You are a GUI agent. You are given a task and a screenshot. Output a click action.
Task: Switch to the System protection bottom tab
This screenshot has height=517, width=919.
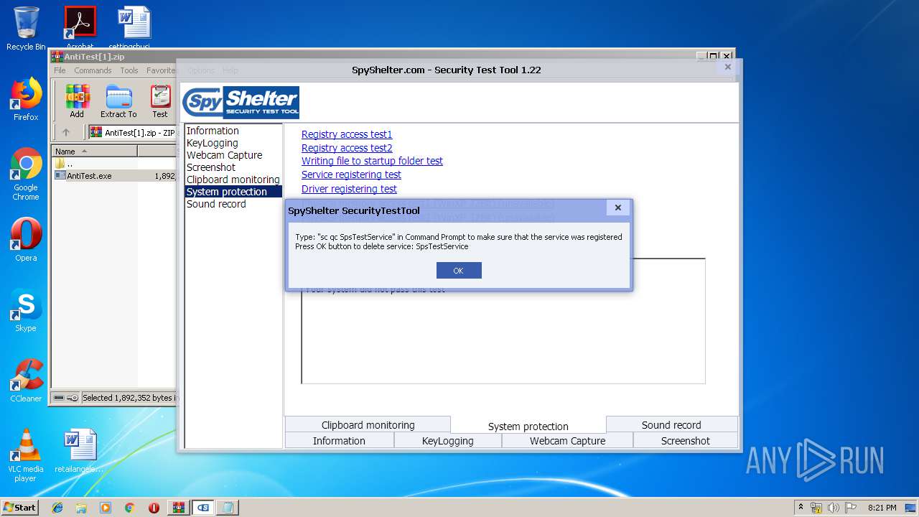tap(528, 426)
